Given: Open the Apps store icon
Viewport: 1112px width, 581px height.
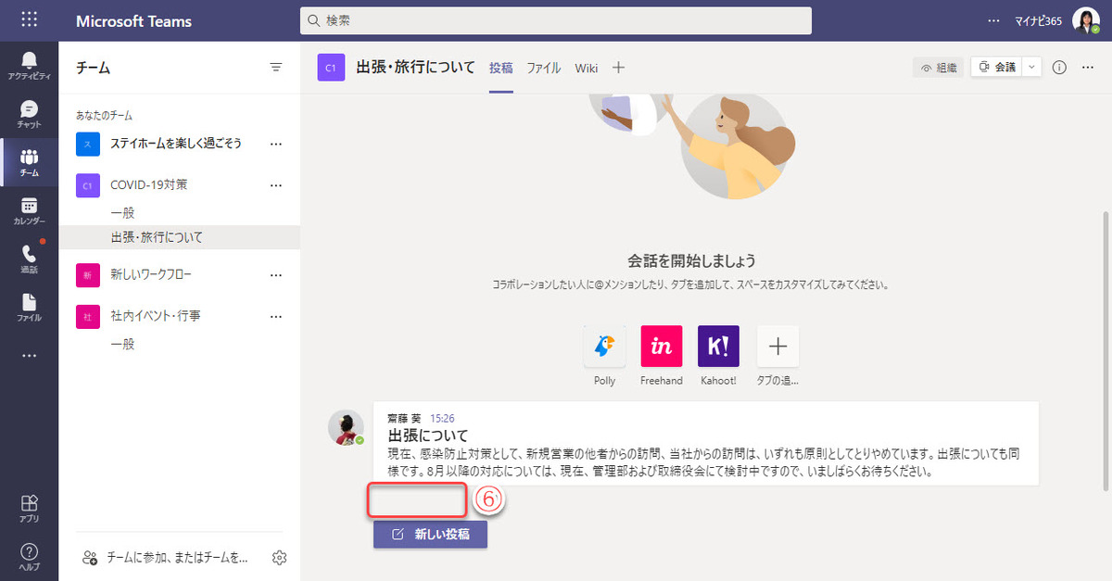Looking at the screenshot, I should coord(29,507).
